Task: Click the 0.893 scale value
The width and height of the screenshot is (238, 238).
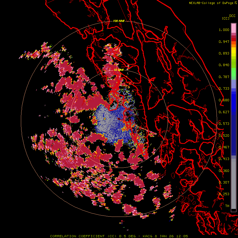Action: pyautogui.click(x=224, y=53)
